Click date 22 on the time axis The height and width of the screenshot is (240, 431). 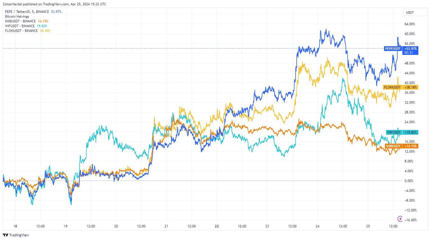coord(217,226)
